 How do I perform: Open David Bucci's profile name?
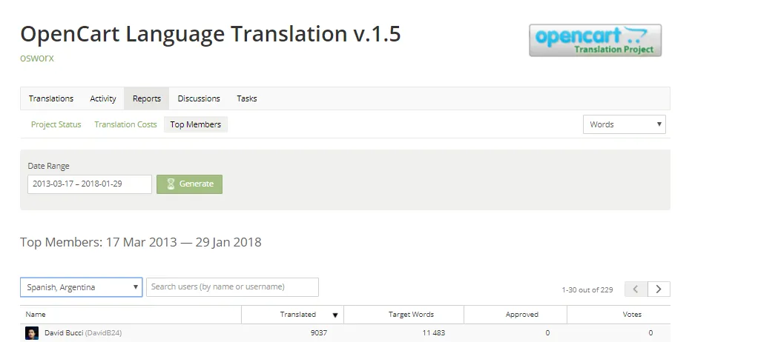(64, 333)
